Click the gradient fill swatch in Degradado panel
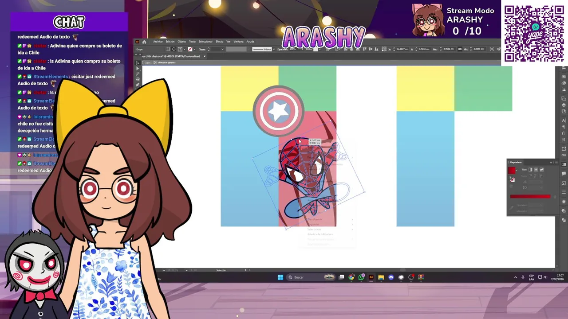This screenshot has width=568, height=319. (x=512, y=171)
